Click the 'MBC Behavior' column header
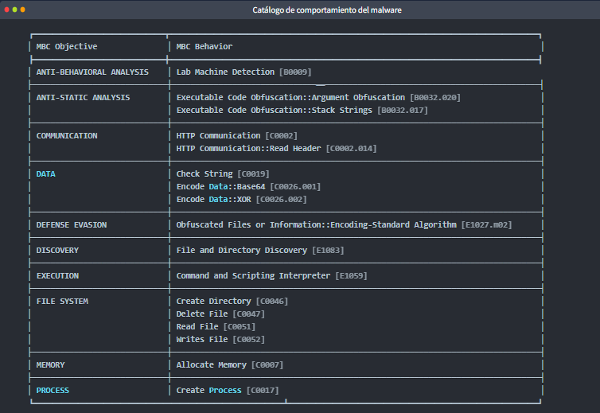Viewport: 600px width, 413px height. 205,46
